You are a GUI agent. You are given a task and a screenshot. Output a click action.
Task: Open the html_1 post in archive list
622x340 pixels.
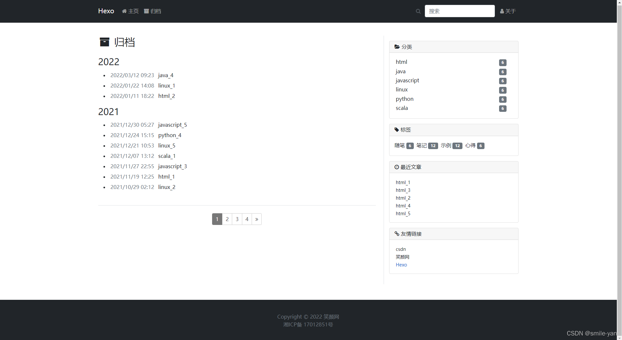[166, 177]
